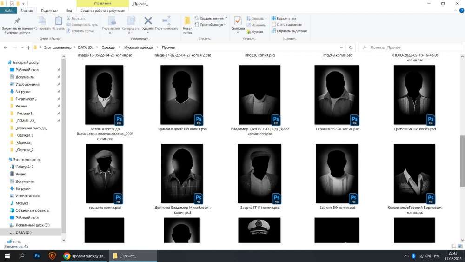The height and width of the screenshot is (262, 465).
Task: Switch to large thumbnails view icon
Action: pos(460,246)
